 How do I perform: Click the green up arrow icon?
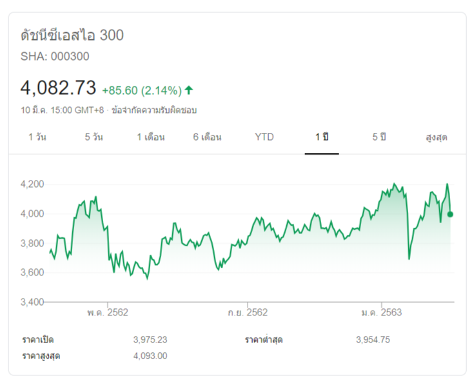pyautogui.click(x=189, y=90)
